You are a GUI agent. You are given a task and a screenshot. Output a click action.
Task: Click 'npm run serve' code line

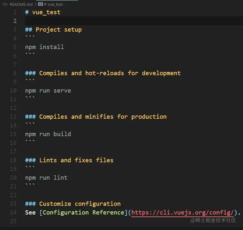tap(48, 91)
